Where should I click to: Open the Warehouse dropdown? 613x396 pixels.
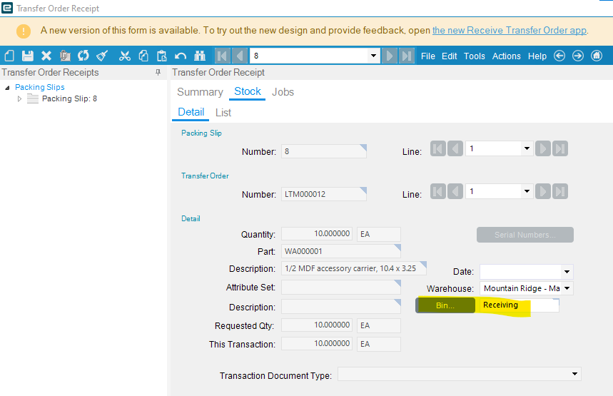pos(567,288)
